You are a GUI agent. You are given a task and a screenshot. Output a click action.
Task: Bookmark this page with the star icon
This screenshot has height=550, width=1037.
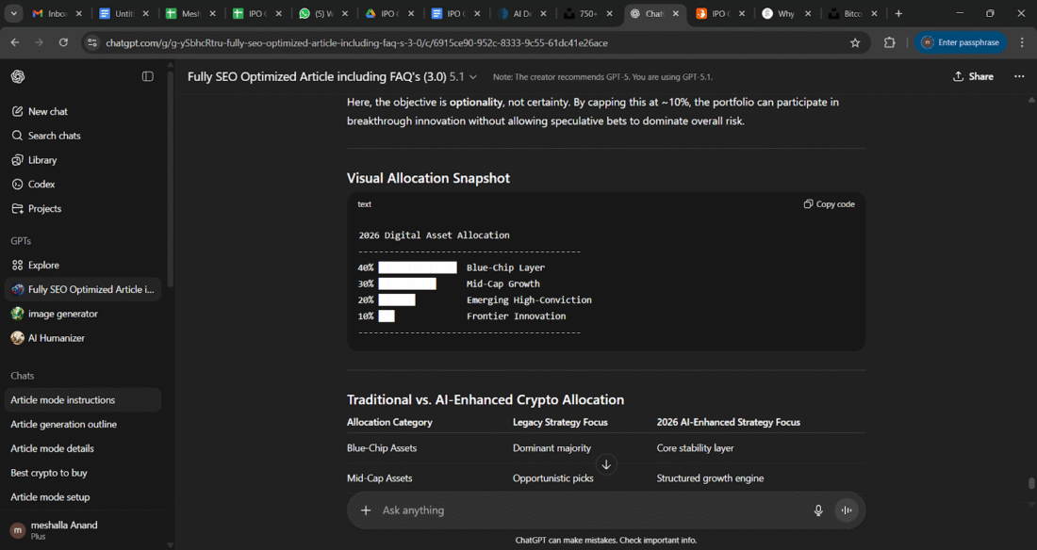pos(855,42)
